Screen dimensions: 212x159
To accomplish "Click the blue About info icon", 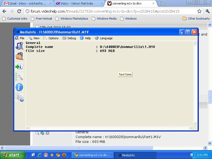I will 19,87.
